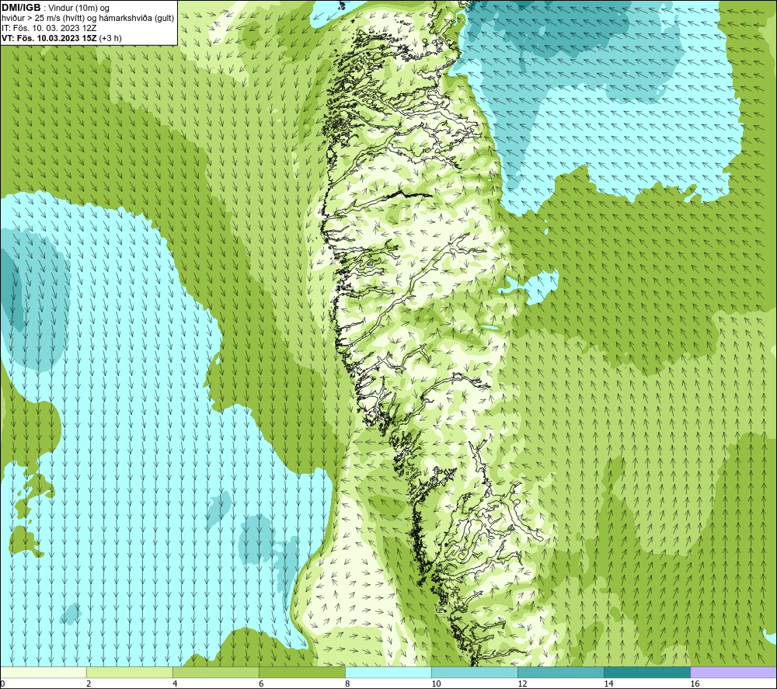Viewport: 777px width, 689px height.
Task: Click the scale label '4'
Action: click(175, 684)
